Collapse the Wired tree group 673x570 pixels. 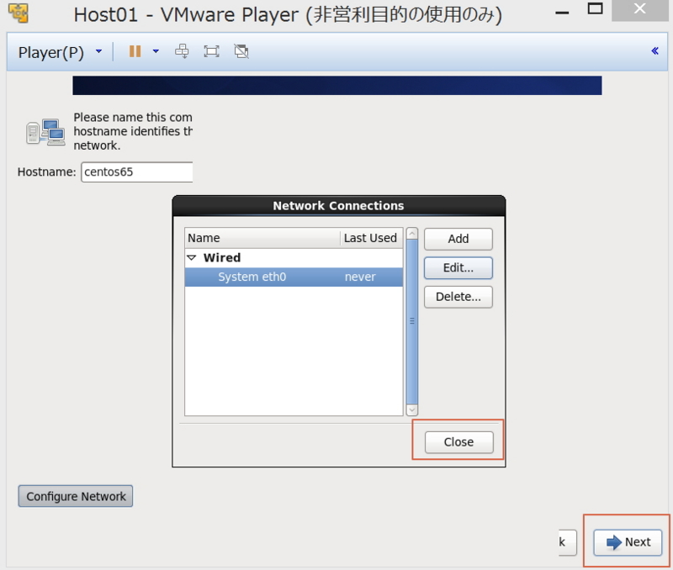pyautogui.click(x=192, y=258)
